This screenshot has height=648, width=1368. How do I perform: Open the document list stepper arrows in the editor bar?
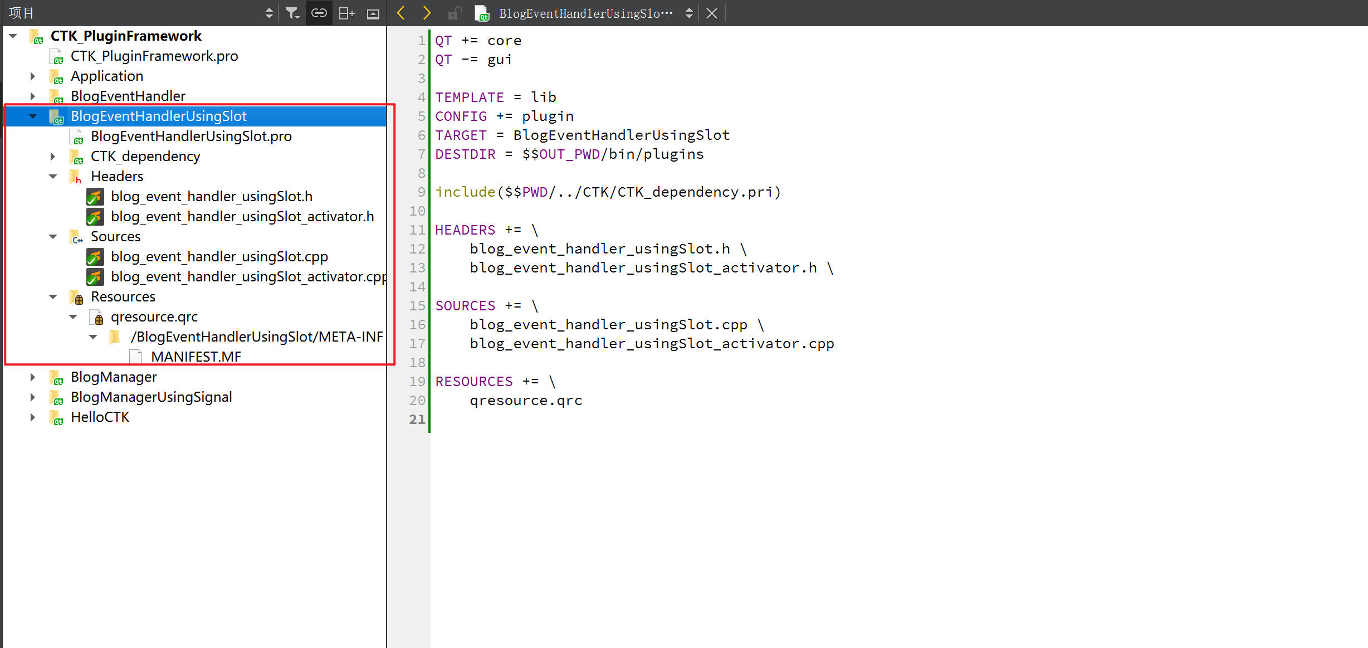[689, 13]
